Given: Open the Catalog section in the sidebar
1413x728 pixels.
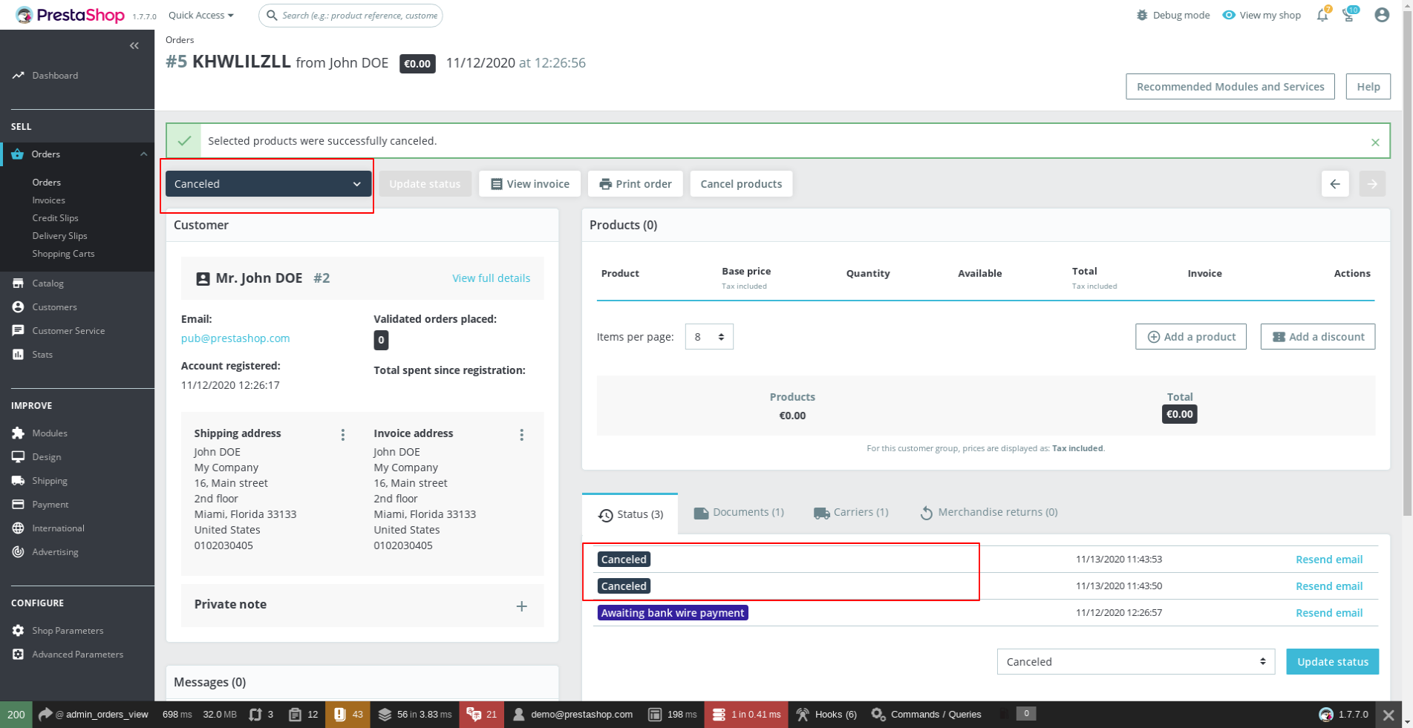Looking at the screenshot, I should pyautogui.click(x=48, y=283).
